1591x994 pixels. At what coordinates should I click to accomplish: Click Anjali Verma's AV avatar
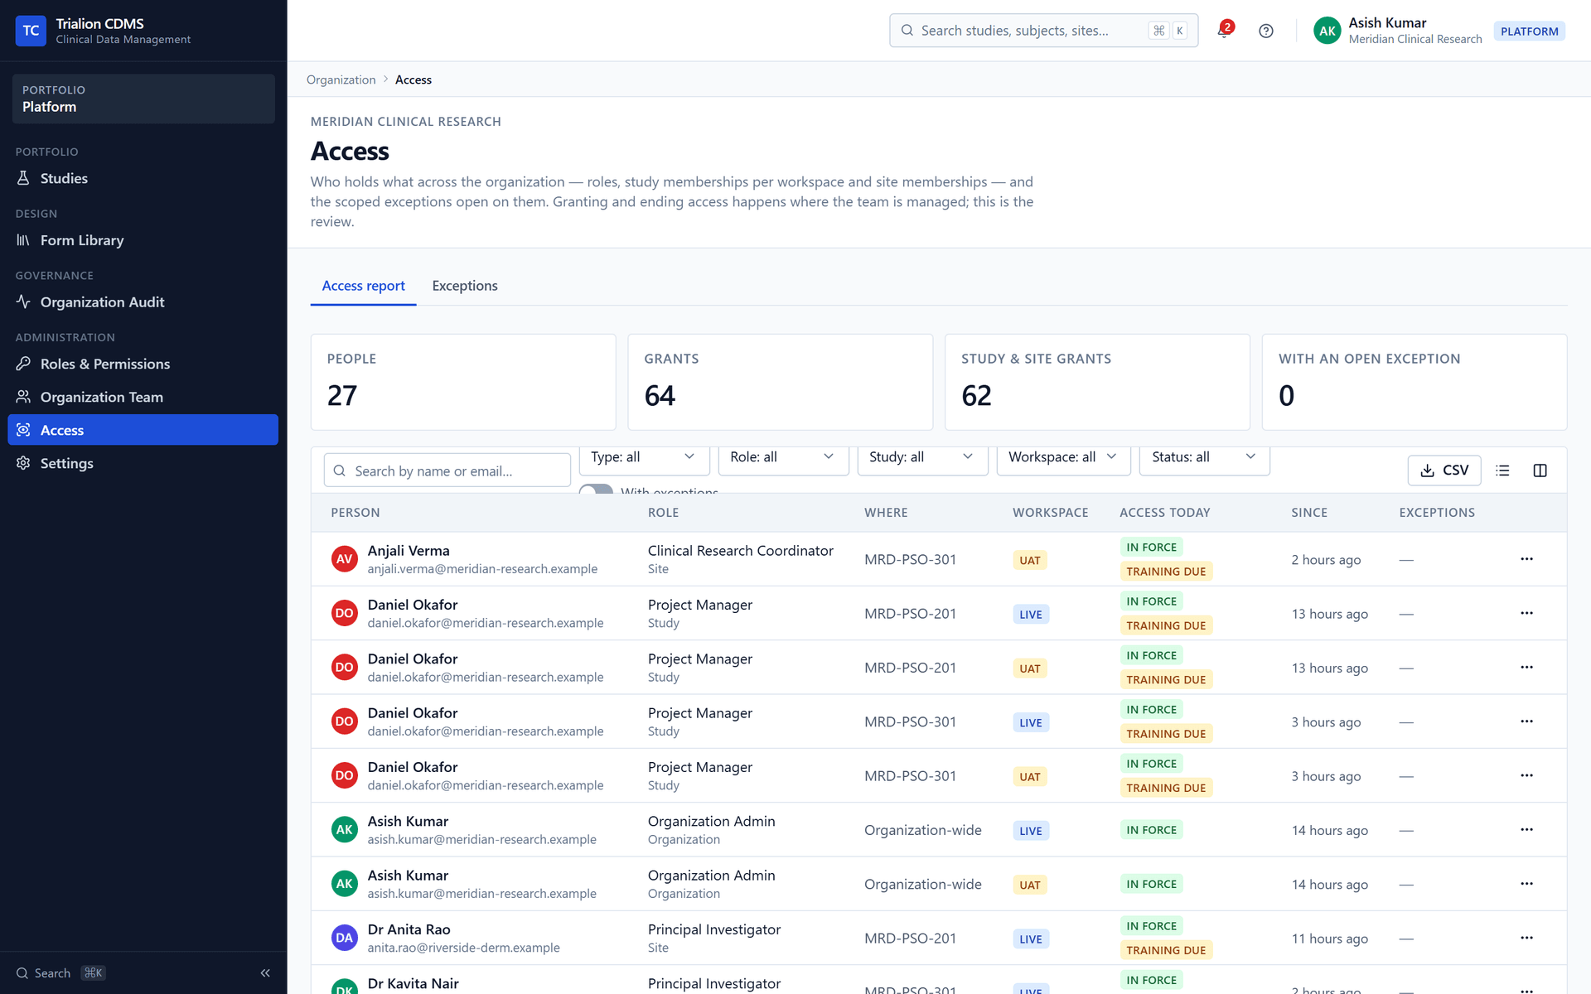click(x=344, y=559)
